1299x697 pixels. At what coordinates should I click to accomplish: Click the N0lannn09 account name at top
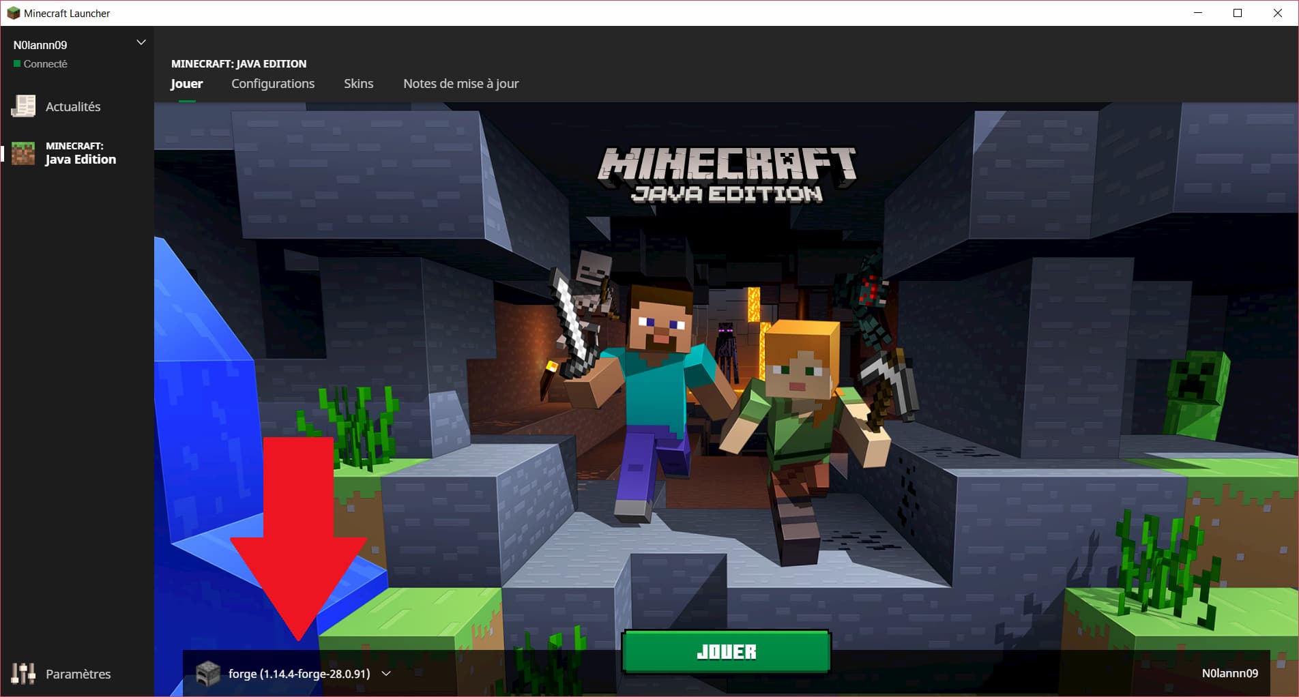coord(40,45)
